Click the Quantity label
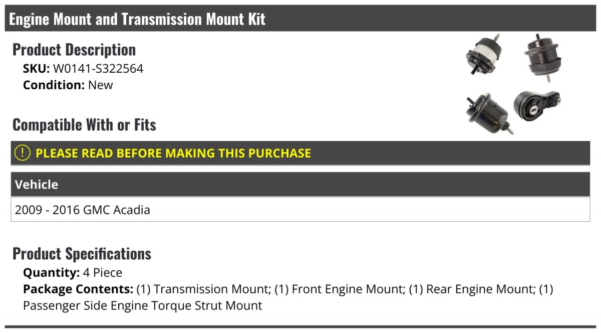 pos(51,273)
